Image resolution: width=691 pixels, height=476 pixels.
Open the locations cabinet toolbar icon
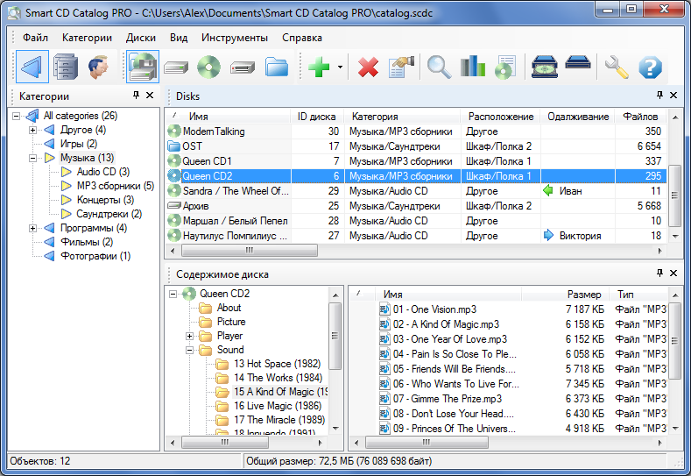pyautogui.click(x=66, y=67)
